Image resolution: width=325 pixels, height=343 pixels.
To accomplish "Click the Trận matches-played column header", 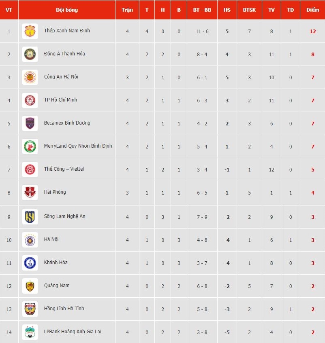I will coord(127,10).
